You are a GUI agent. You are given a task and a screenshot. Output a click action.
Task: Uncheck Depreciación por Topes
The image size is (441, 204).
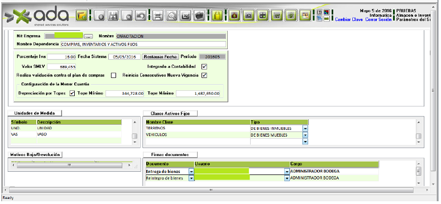click(72, 93)
